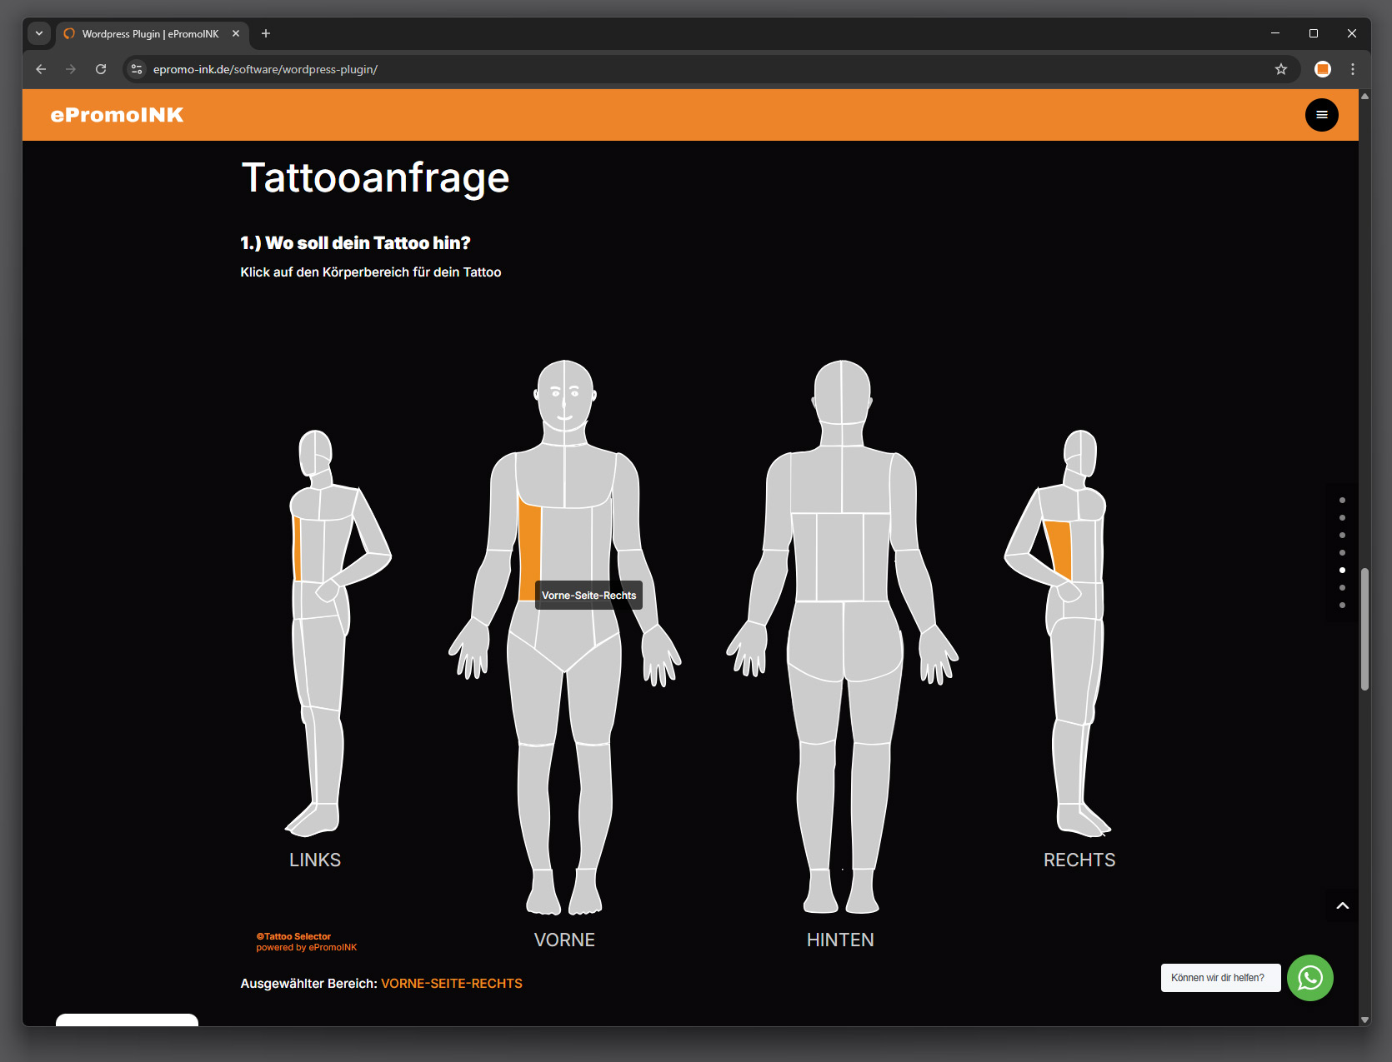Close the WordPress Plugin tab

[x=236, y=33]
